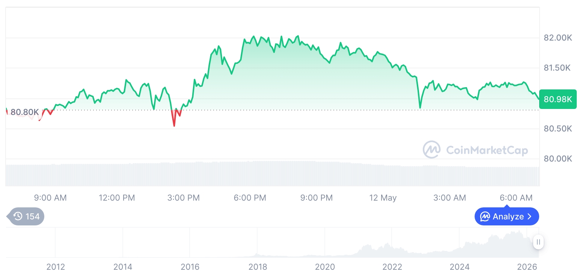Click the CoinMarketCap watermark text
This screenshot has width=588, height=275.
[x=487, y=150]
